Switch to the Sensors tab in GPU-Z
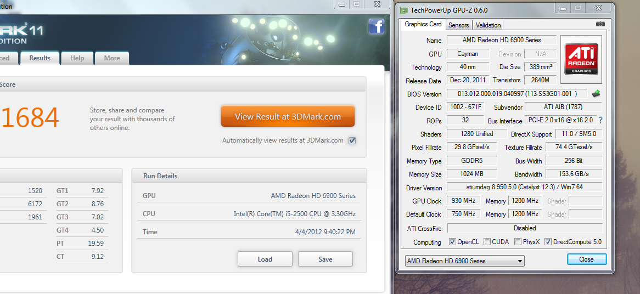This screenshot has width=640, height=294. 459,25
